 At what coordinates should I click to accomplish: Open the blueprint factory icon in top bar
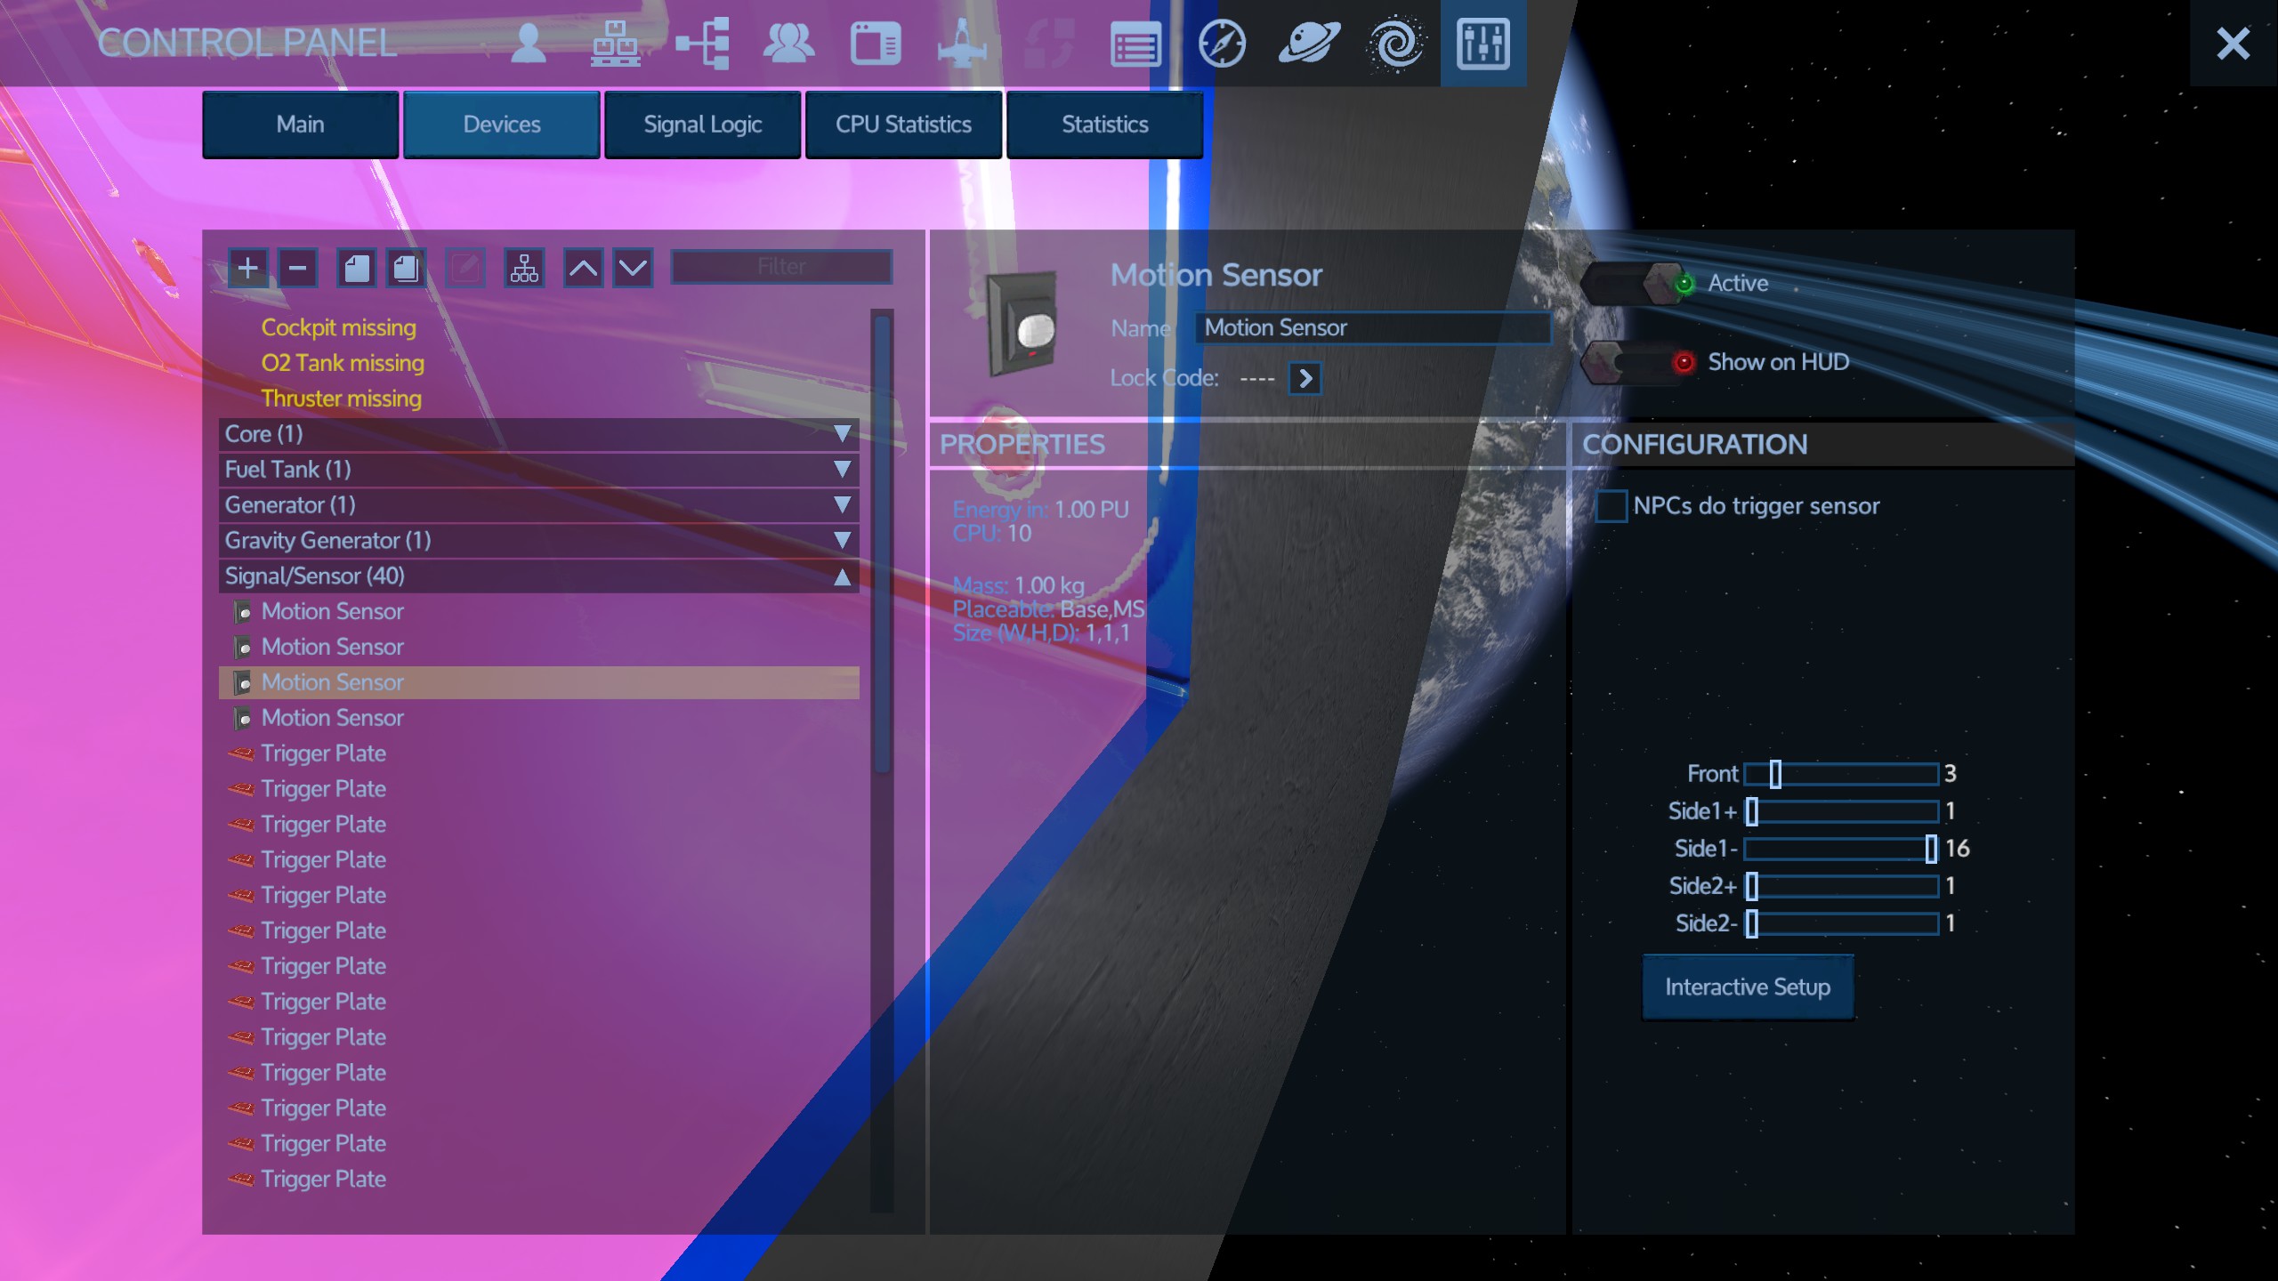(615, 44)
